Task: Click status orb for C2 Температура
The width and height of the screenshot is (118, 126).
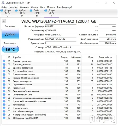Action: 4,104
